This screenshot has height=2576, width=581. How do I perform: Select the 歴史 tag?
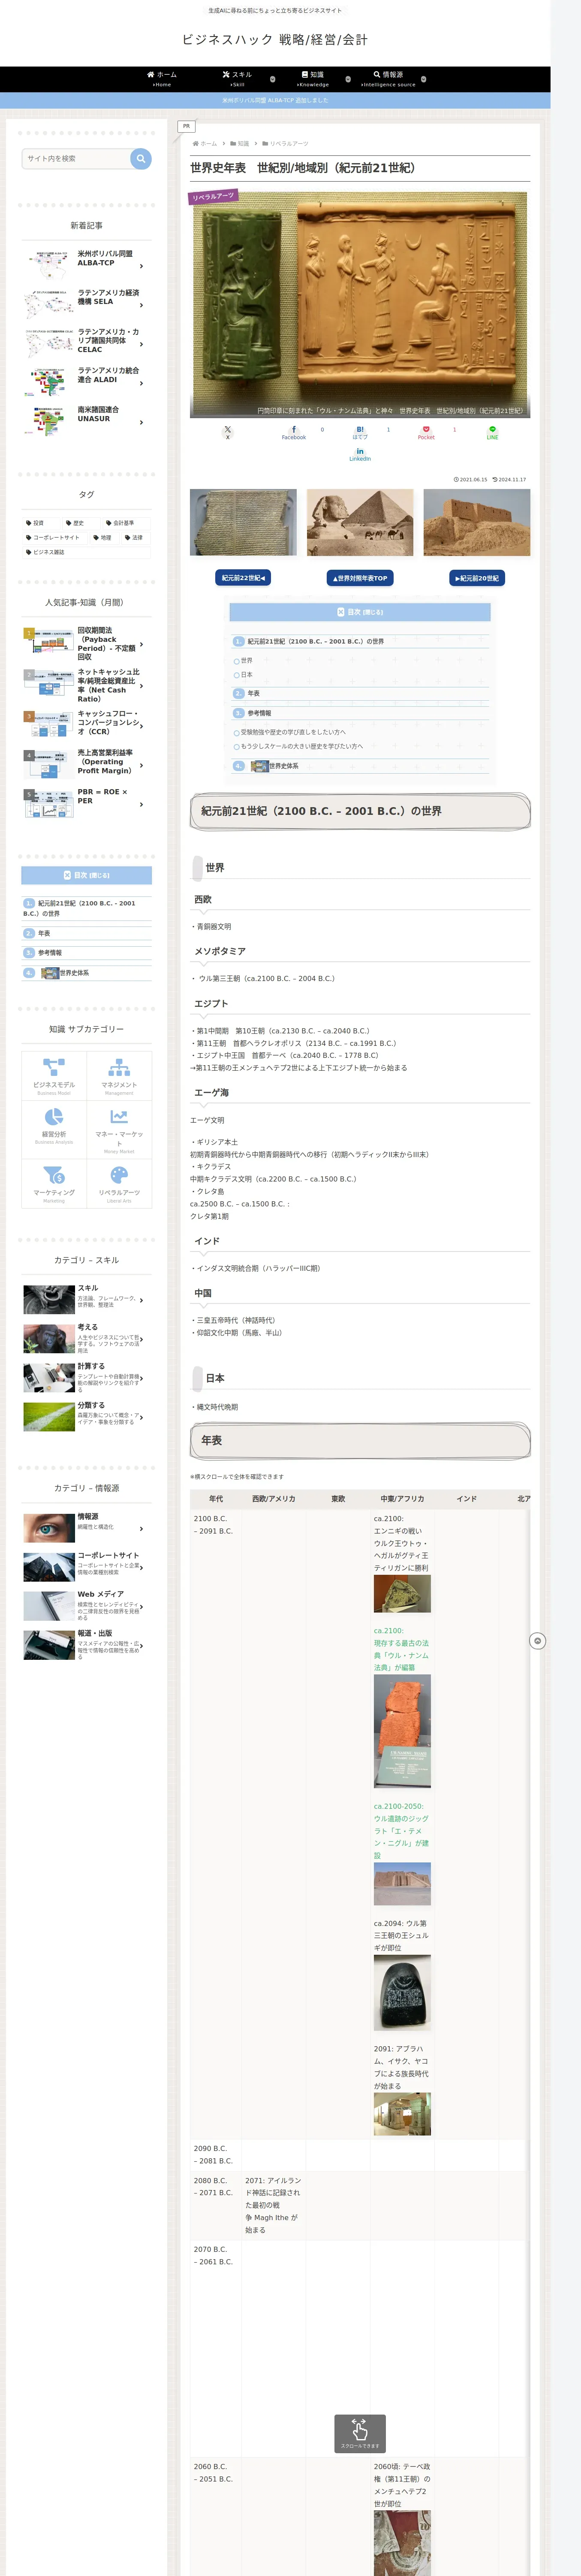tap(75, 523)
